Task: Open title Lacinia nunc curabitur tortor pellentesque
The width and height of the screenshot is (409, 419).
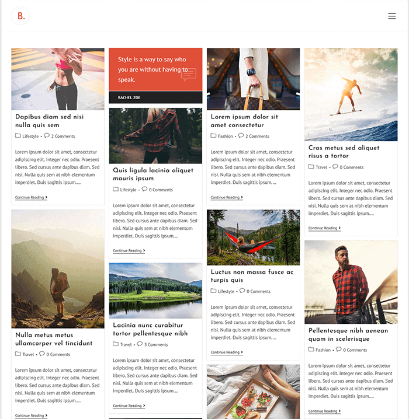Action: pyautogui.click(x=150, y=329)
